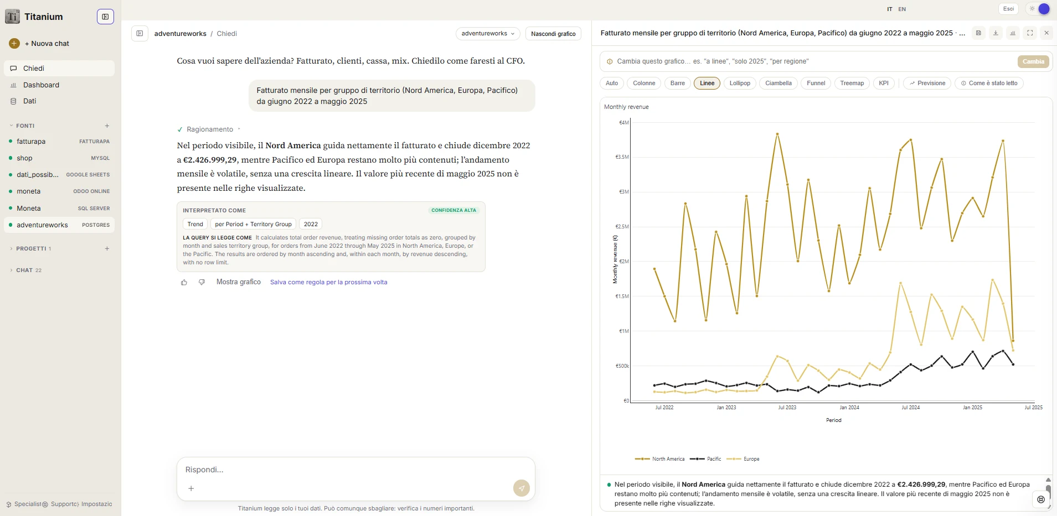This screenshot has height=516, width=1057.
Task: Open the adventureworks source dropdown
Action: click(488, 34)
